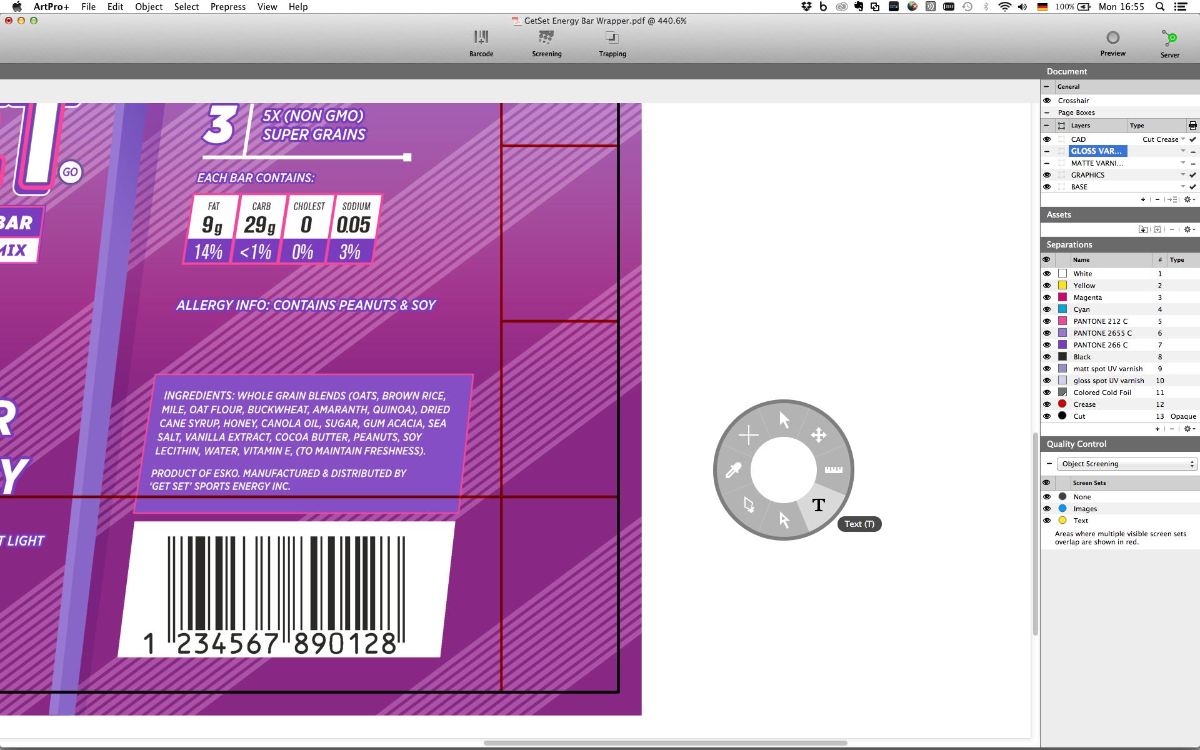Hide the Images screen set
The image size is (1200, 750).
click(x=1047, y=509)
